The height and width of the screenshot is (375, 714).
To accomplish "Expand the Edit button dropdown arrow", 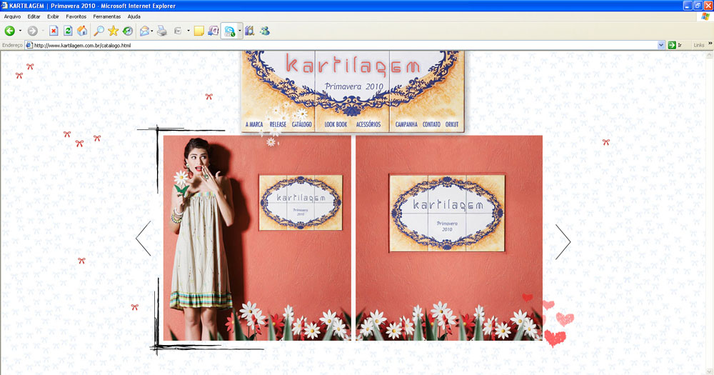I will (188, 31).
